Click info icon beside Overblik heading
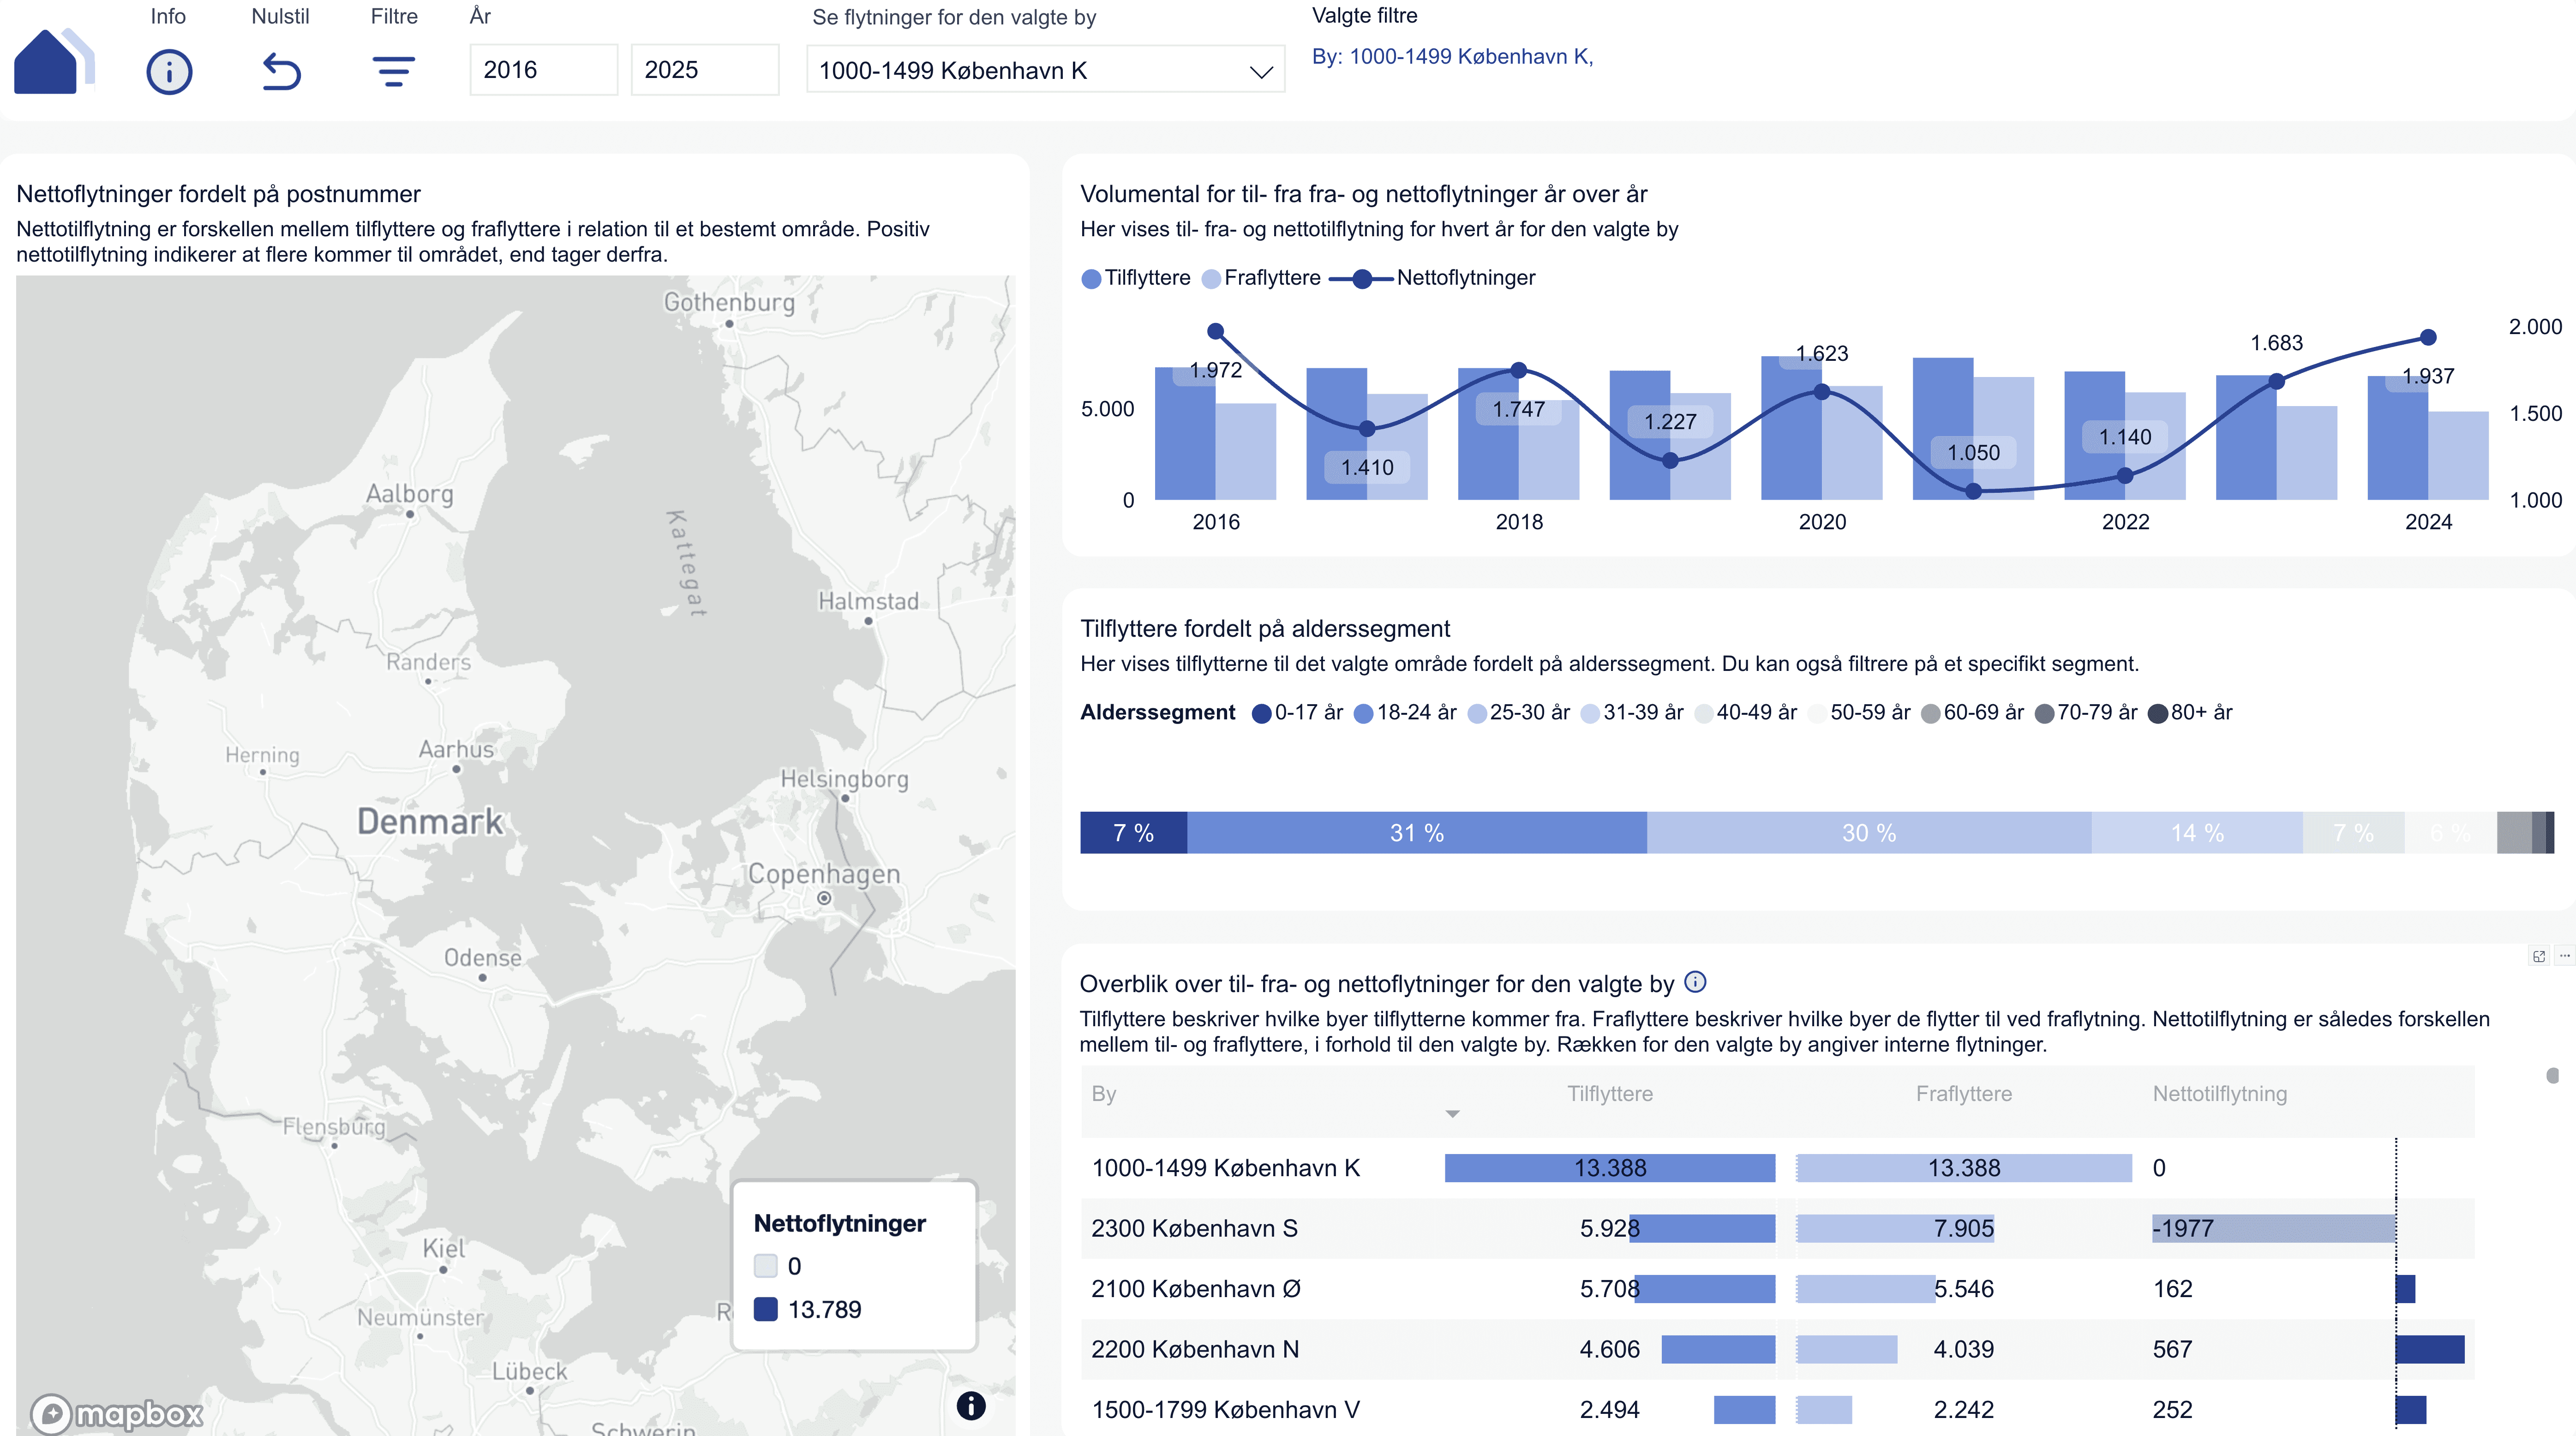 (x=1695, y=982)
